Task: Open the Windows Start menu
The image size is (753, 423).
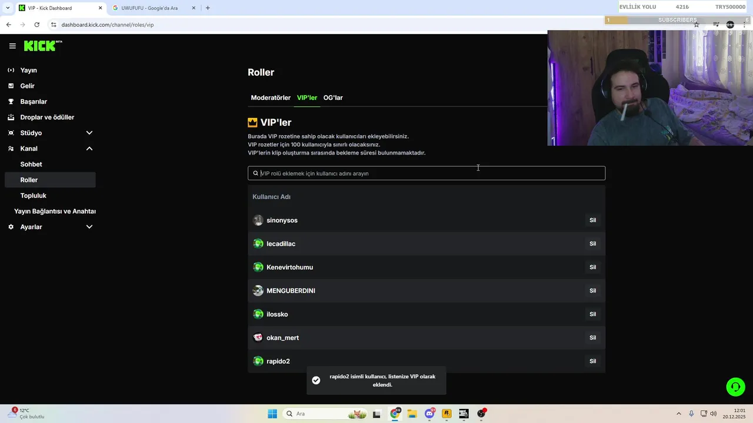Action: [272, 414]
